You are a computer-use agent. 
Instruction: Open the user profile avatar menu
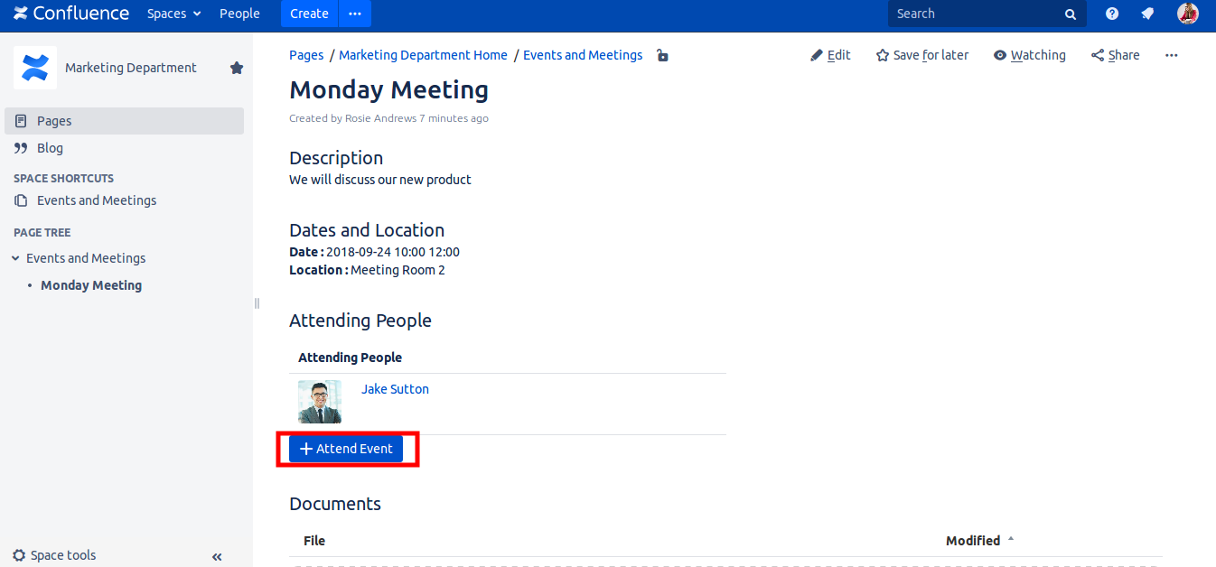tap(1187, 14)
